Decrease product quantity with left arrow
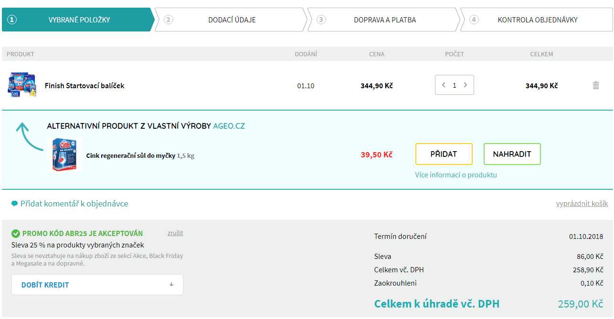The height and width of the screenshot is (319, 614). click(x=444, y=85)
